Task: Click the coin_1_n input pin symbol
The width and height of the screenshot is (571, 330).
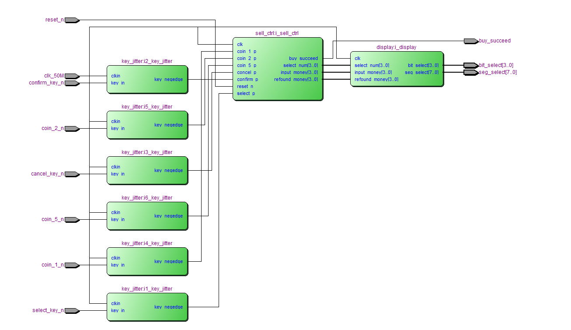Action: click(x=72, y=265)
